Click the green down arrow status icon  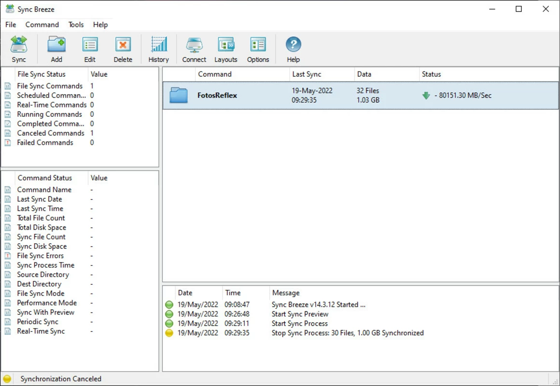tap(426, 96)
